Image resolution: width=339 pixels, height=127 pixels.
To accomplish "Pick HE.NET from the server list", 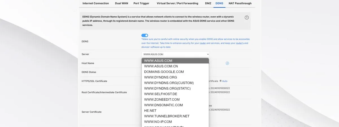I will [150, 111].
